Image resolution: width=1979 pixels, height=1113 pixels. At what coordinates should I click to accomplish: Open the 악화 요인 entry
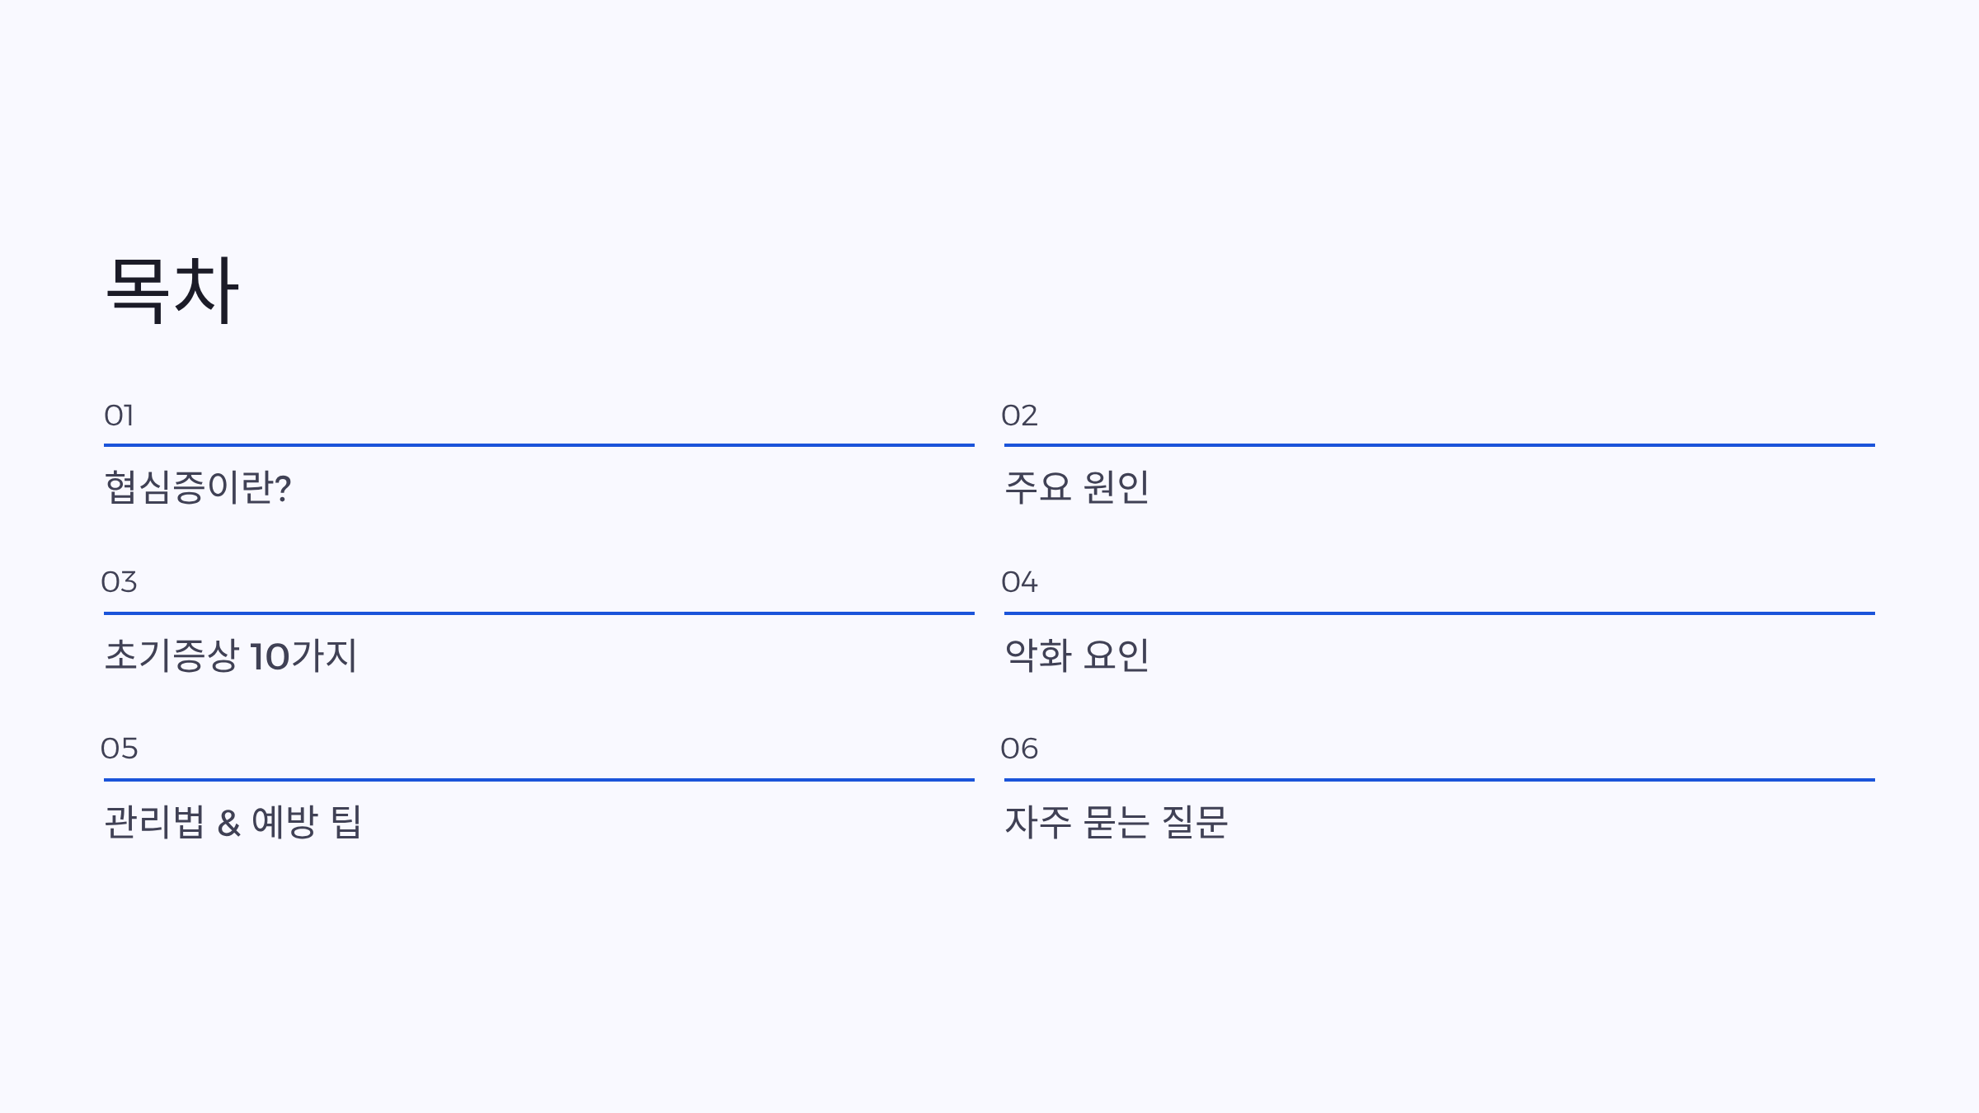click(1076, 655)
